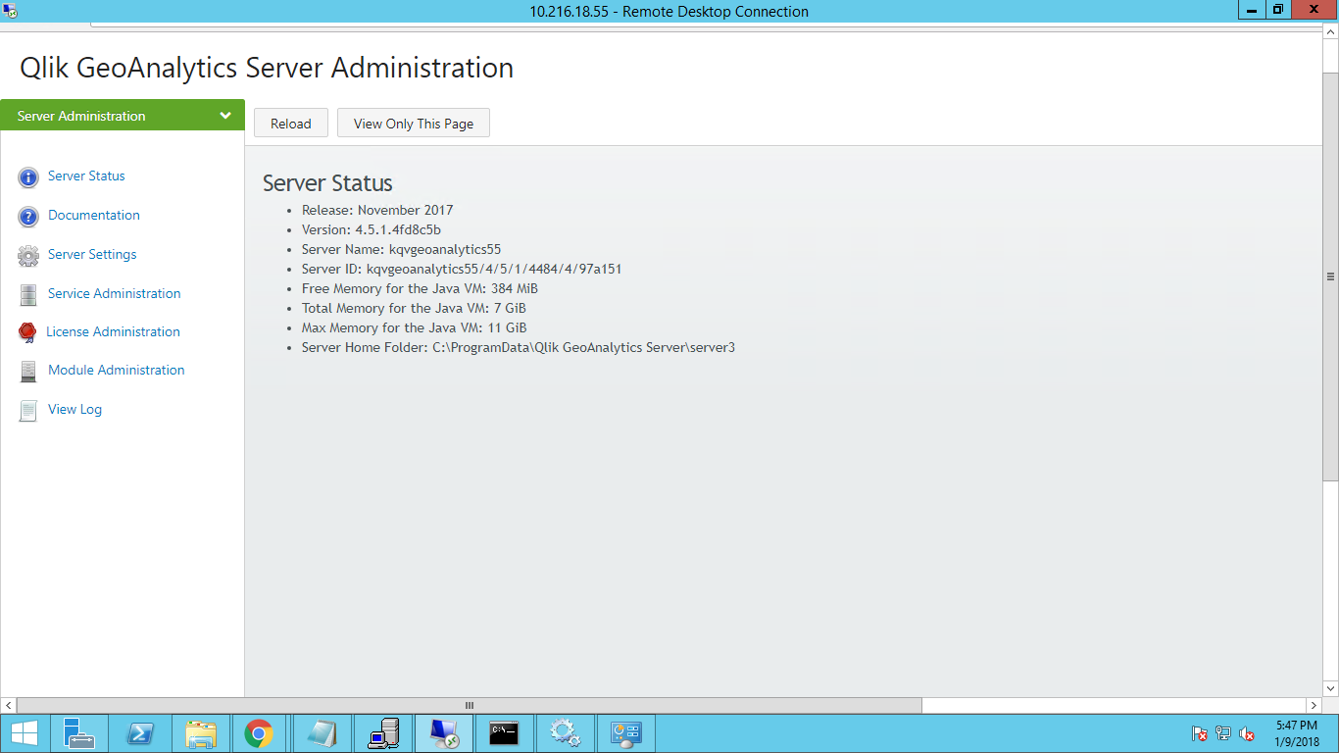Image resolution: width=1339 pixels, height=753 pixels.
Task: Click the network status tray icon
Action: [x=1223, y=733]
